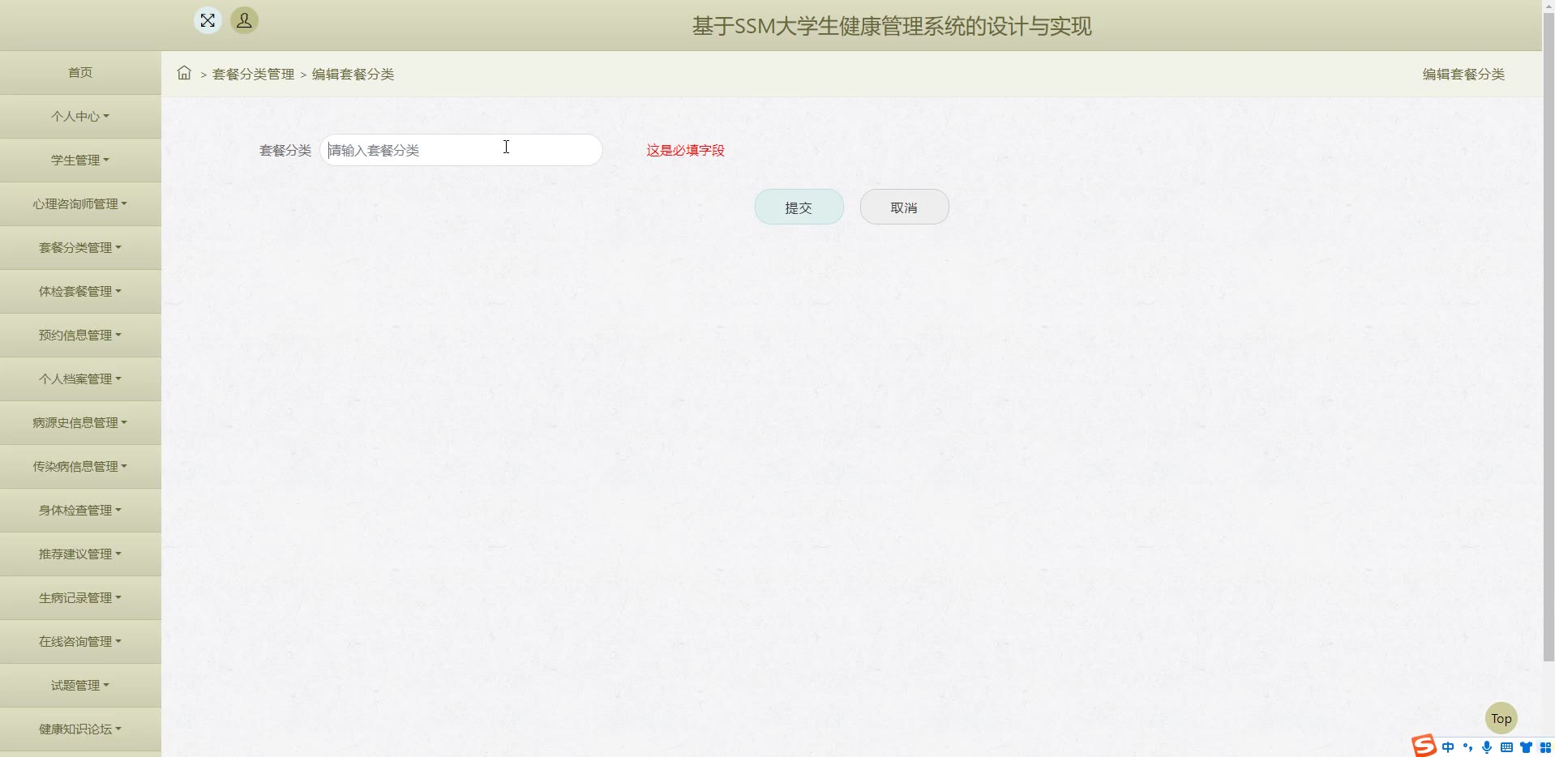
Task: Click the round Top back-to-top button
Action: [x=1501, y=718]
